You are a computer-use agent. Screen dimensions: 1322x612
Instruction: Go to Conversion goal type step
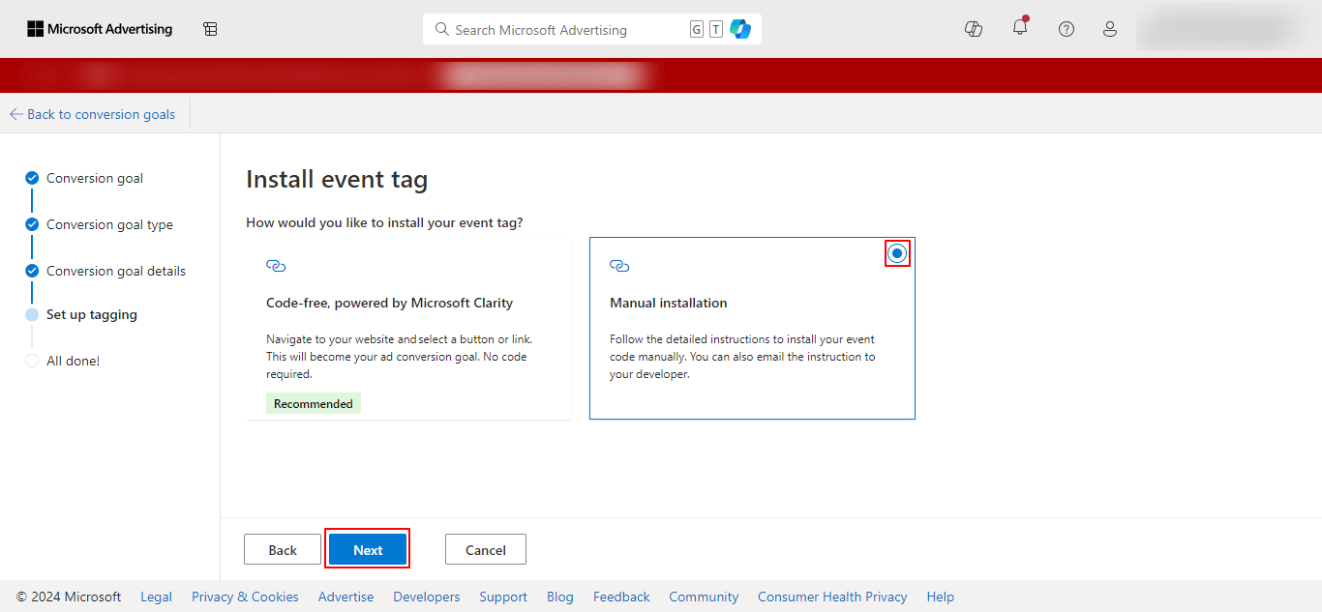pos(109,224)
